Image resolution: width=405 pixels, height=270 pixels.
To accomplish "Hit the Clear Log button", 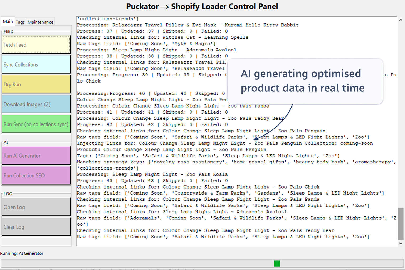I will (x=36, y=227).
